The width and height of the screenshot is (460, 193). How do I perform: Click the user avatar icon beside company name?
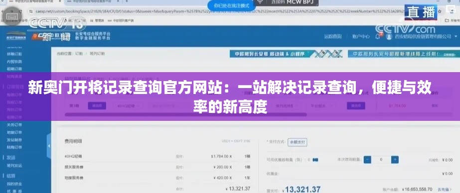[389, 36]
